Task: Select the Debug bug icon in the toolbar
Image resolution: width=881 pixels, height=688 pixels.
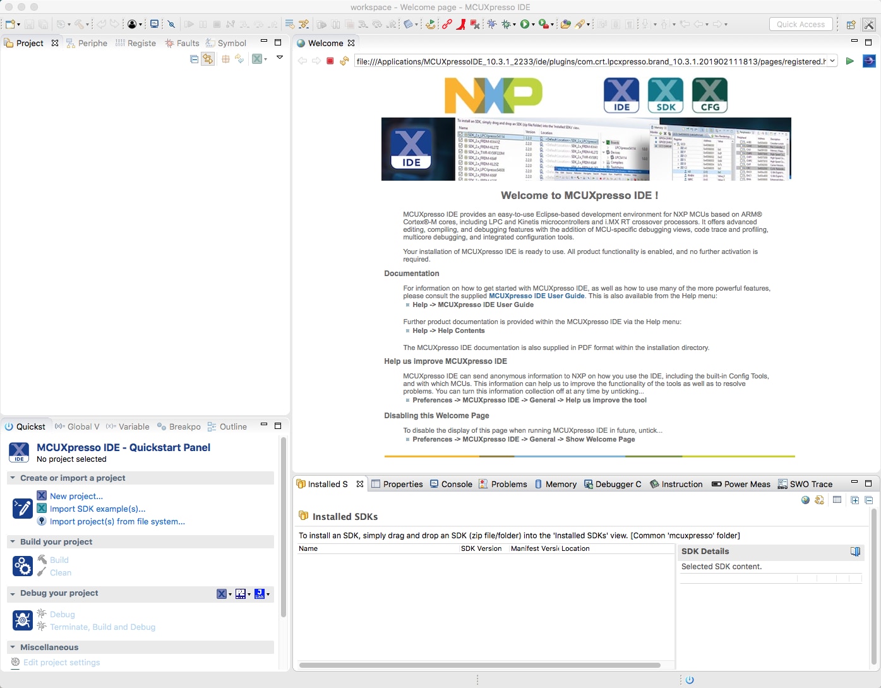Action: tap(506, 24)
